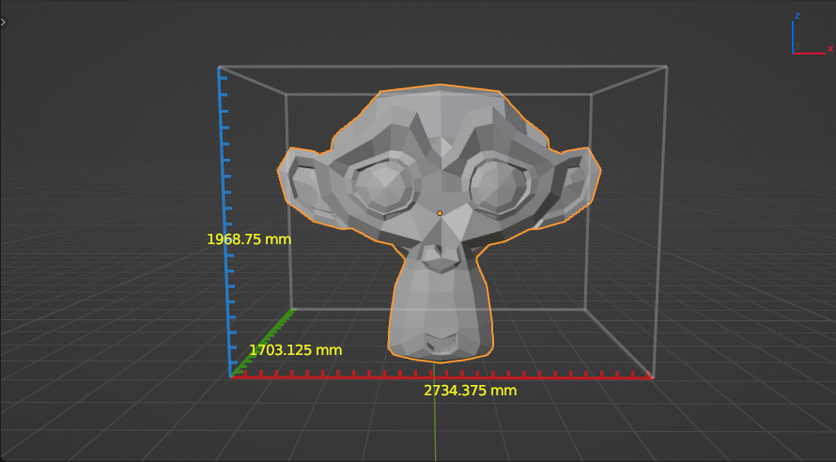
Task: Expand the hidden toolbar with the chevron arrow
Action: point(4,21)
